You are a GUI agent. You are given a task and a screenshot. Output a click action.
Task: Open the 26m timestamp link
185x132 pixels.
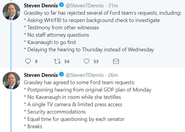113,75
